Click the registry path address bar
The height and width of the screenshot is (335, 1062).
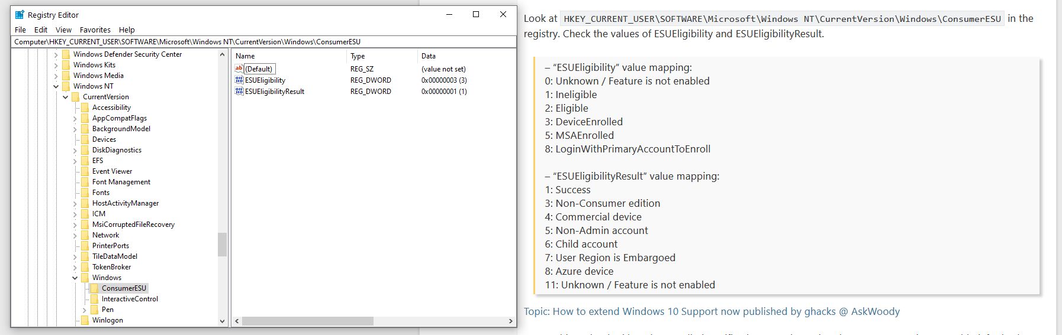tap(263, 42)
